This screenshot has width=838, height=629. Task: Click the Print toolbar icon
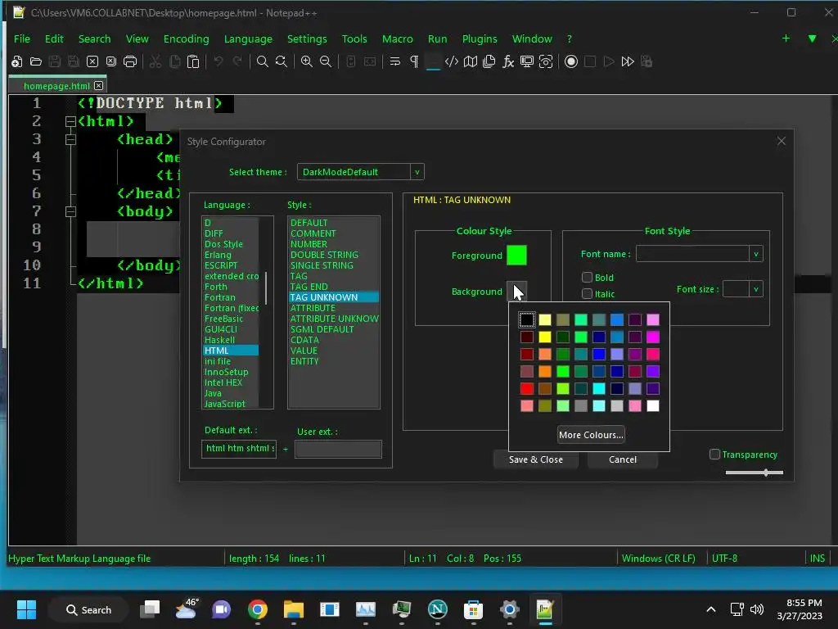[130, 61]
